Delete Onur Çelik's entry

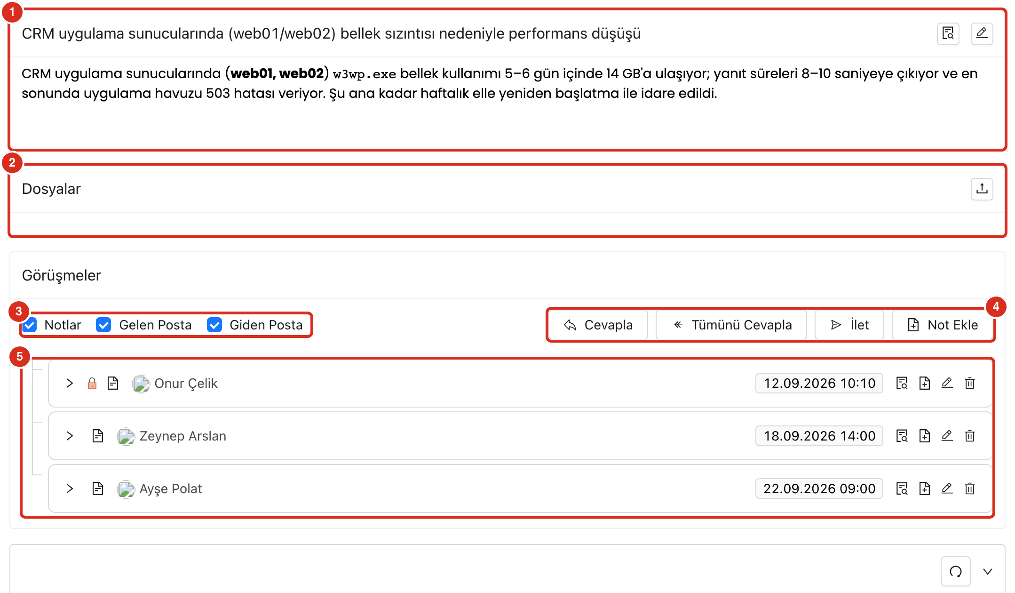pos(969,384)
